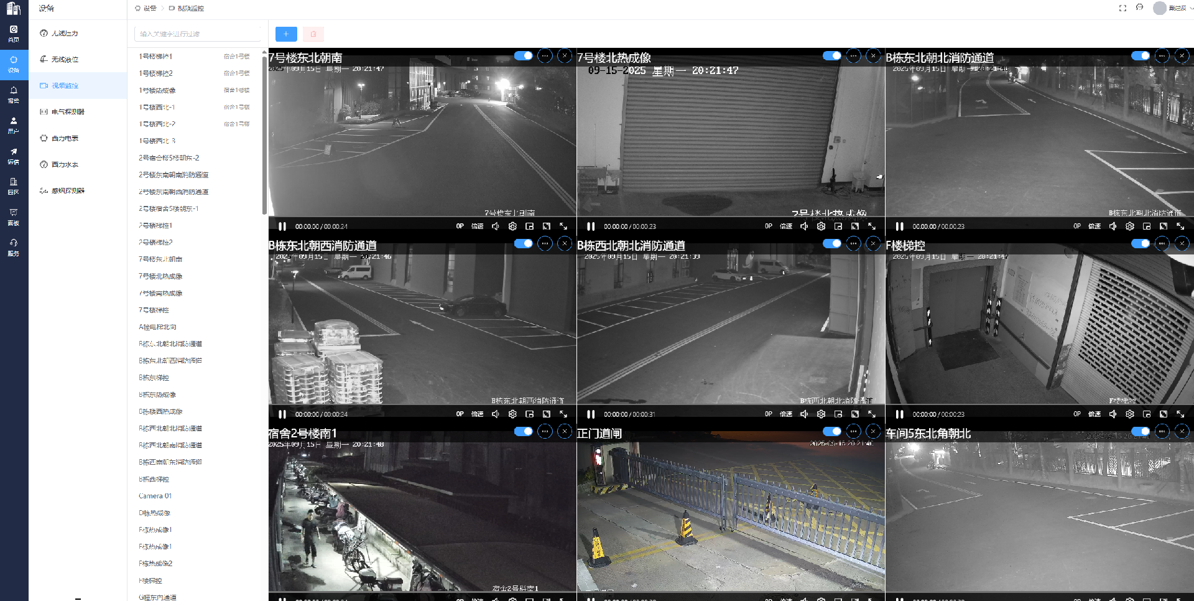The image size is (1194, 601).
Task: Turn off the 7号楼东北朝南 feed switch
Action: point(523,56)
